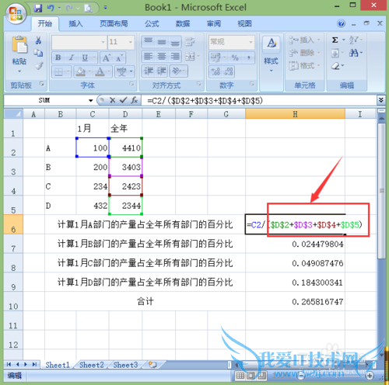Confirm the formula with the checkmark
Image resolution: width=389 pixels, height=385 pixels.
click(x=123, y=100)
